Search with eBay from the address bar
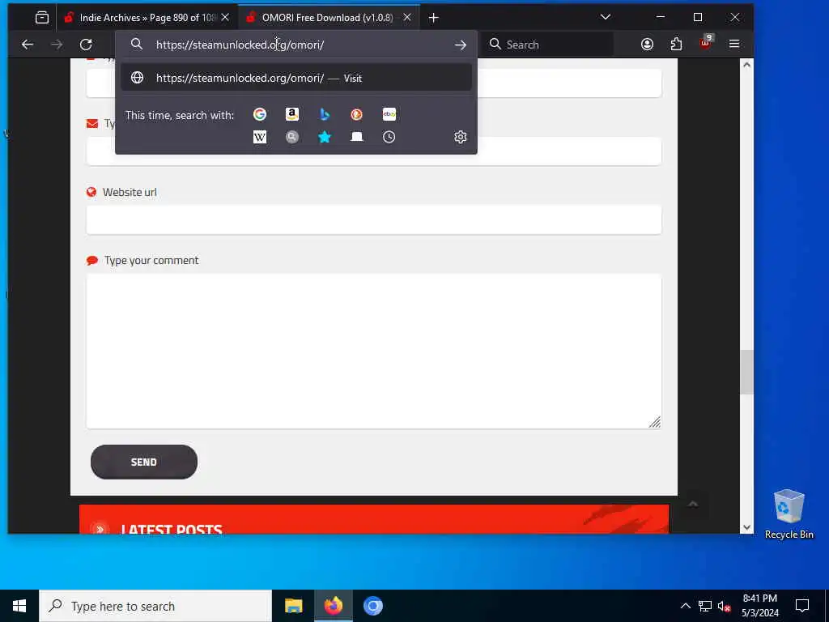This screenshot has width=829, height=622. [389, 114]
